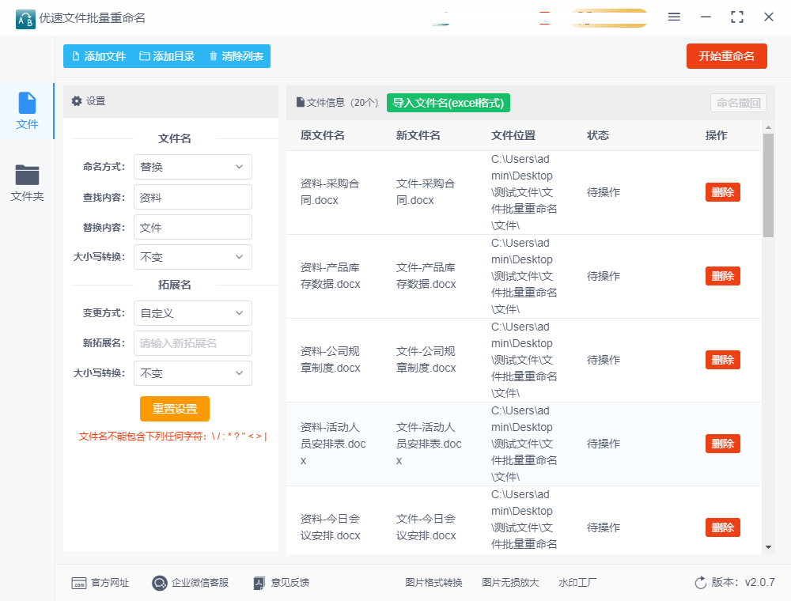791x601 pixels.
Task: Open the 命名方式 dropdown
Action: tap(193, 167)
